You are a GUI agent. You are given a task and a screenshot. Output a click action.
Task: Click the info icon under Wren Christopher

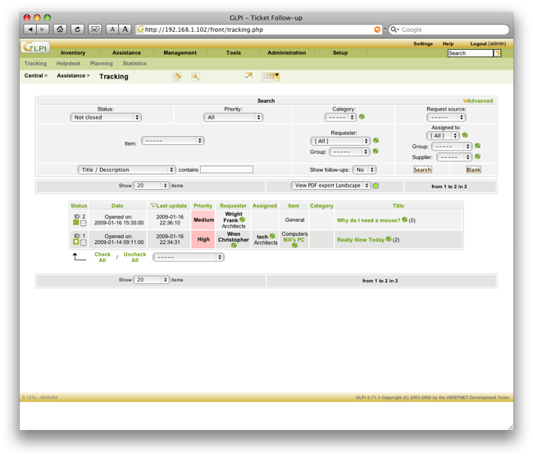(234, 245)
